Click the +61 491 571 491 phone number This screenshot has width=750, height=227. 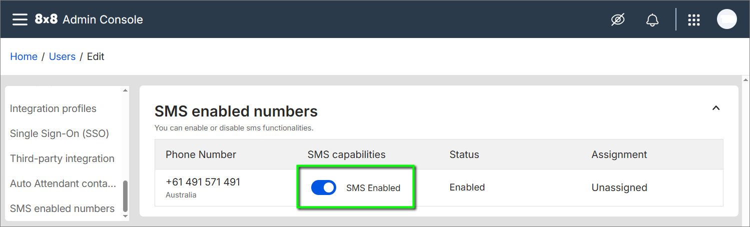tap(203, 182)
